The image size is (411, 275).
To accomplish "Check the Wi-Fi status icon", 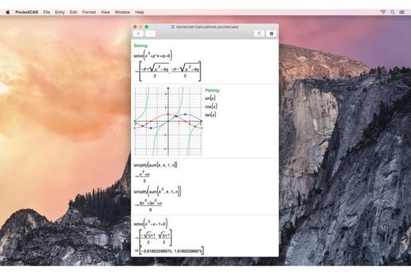I will tap(383, 12).
